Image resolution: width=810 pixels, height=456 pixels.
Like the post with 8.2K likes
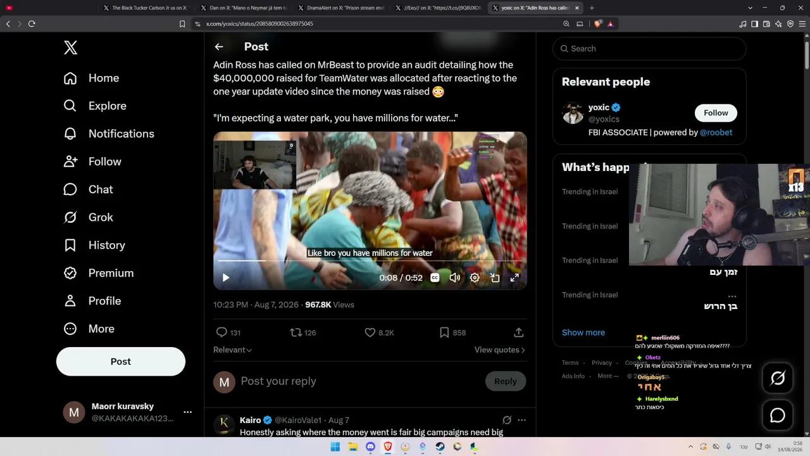370,332
